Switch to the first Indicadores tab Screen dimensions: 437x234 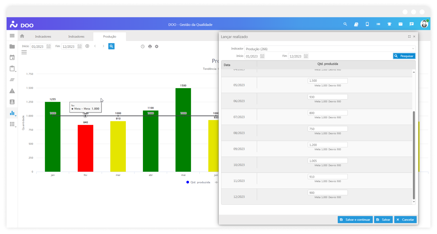point(43,36)
